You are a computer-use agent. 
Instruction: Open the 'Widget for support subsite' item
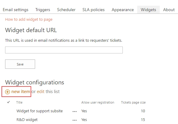click(x=40, y=111)
